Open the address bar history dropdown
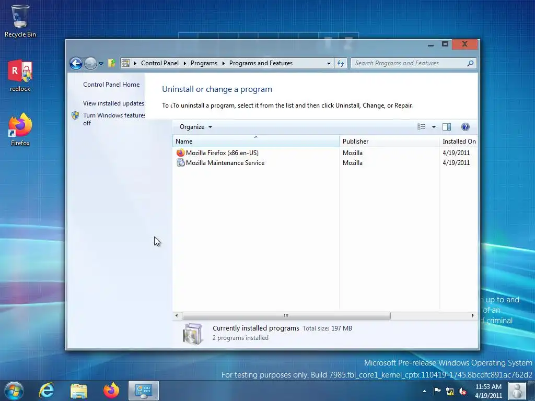Screen dimensions: 535x401 [329, 63]
